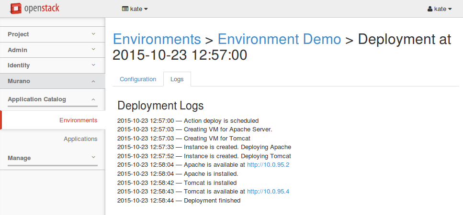463x215 pixels.
Task: Open the kate user account menu
Action: 440,9
